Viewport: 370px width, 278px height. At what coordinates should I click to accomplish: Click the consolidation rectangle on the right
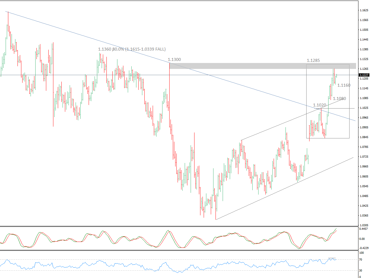coord(328,101)
